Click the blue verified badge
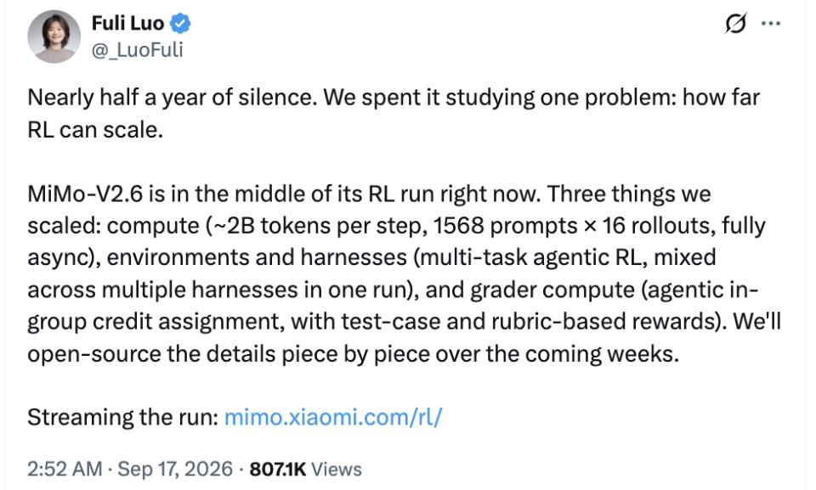816x490 pixels. click(181, 24)
